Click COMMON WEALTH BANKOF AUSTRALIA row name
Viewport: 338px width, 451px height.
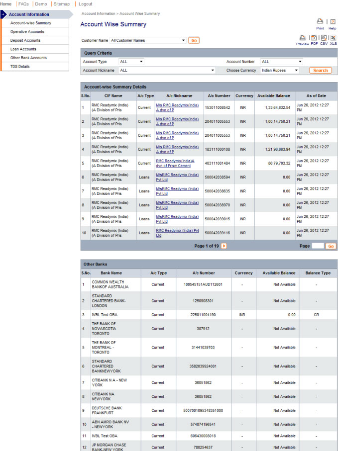click(110, 284)
